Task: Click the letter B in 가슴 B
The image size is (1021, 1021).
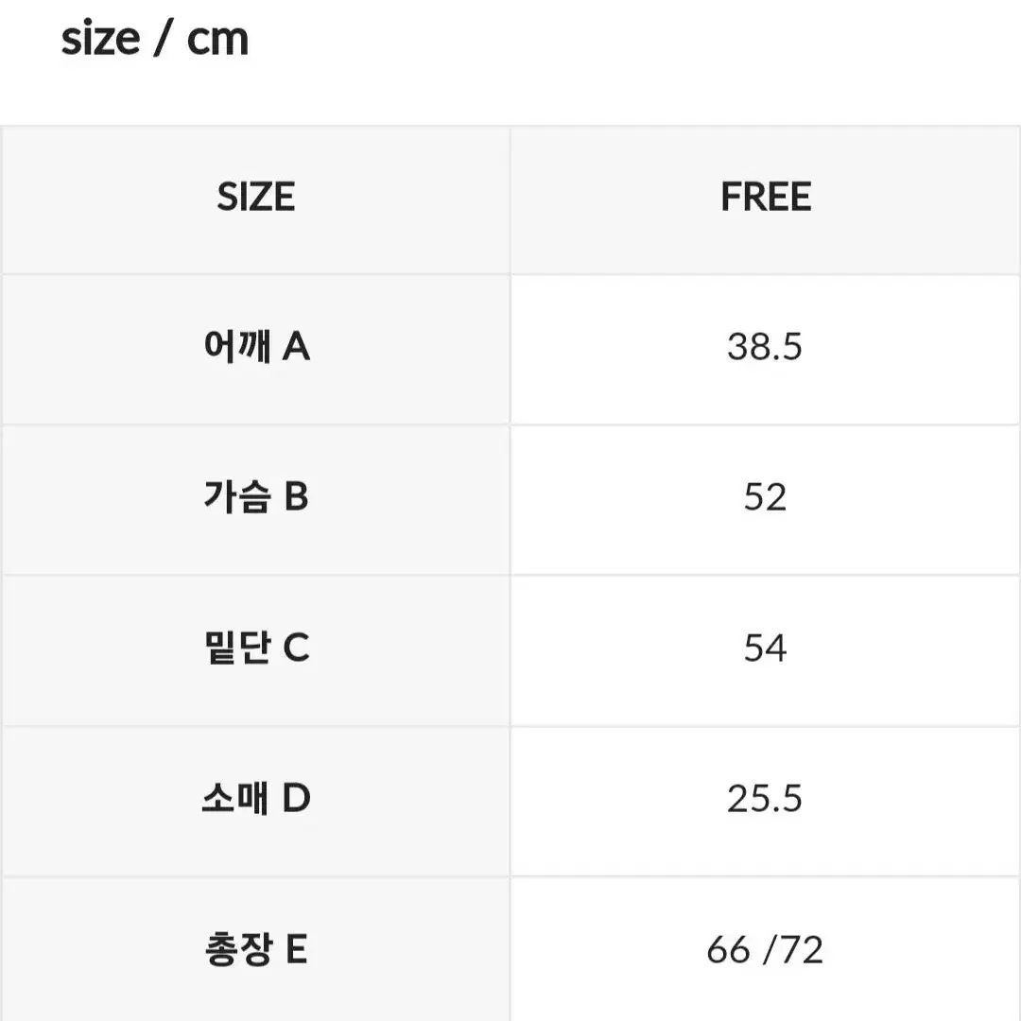Action: [x=296, y=497]
